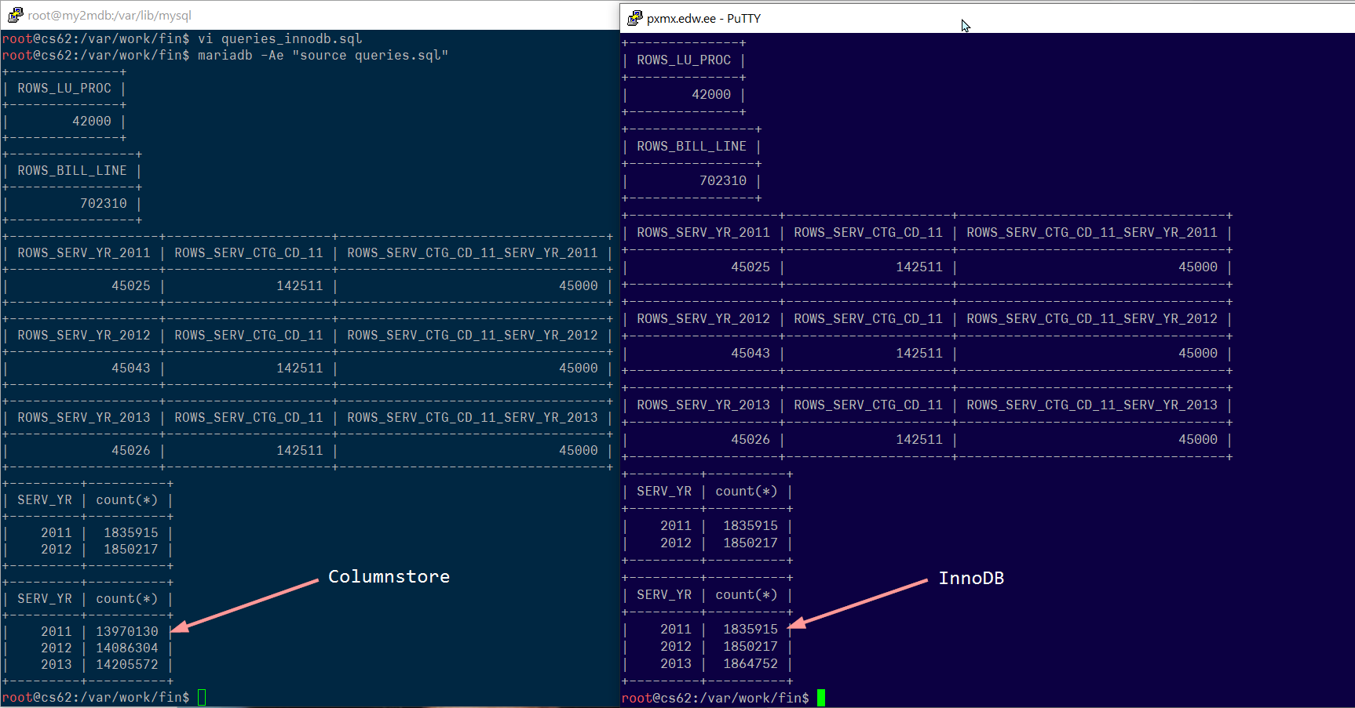
Task: Click the 14205572 count for year 2013
Action: tap(127, 664)
